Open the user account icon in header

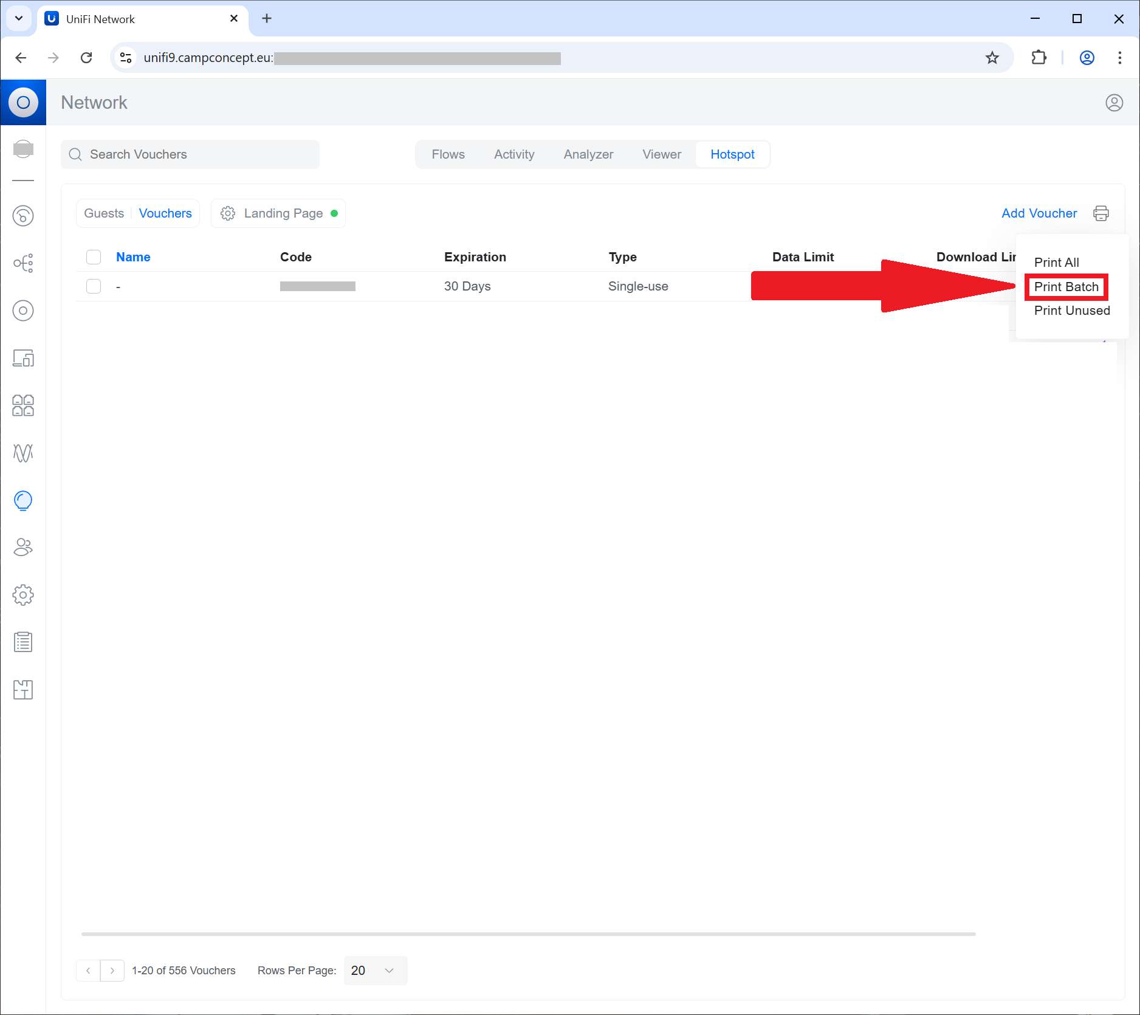[1114, 103]
